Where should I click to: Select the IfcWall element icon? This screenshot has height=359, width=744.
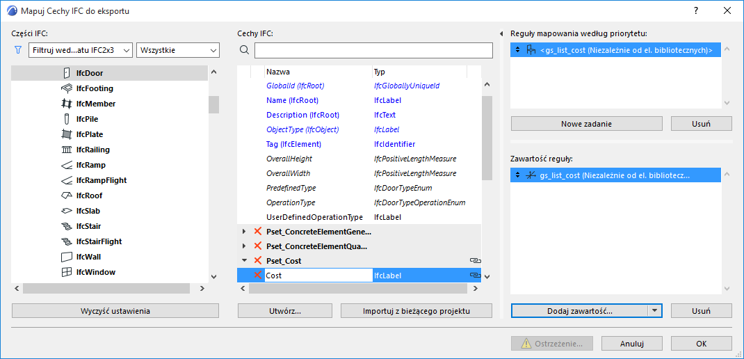point(67,257)
